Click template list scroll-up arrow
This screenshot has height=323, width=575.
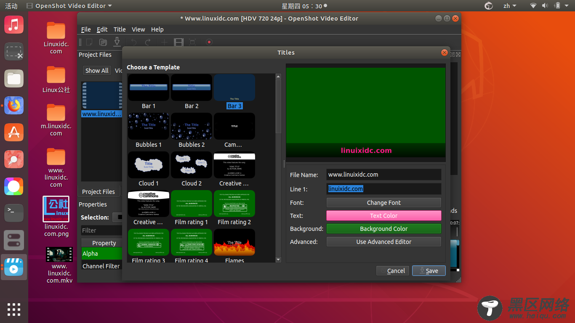coord(278,77)
